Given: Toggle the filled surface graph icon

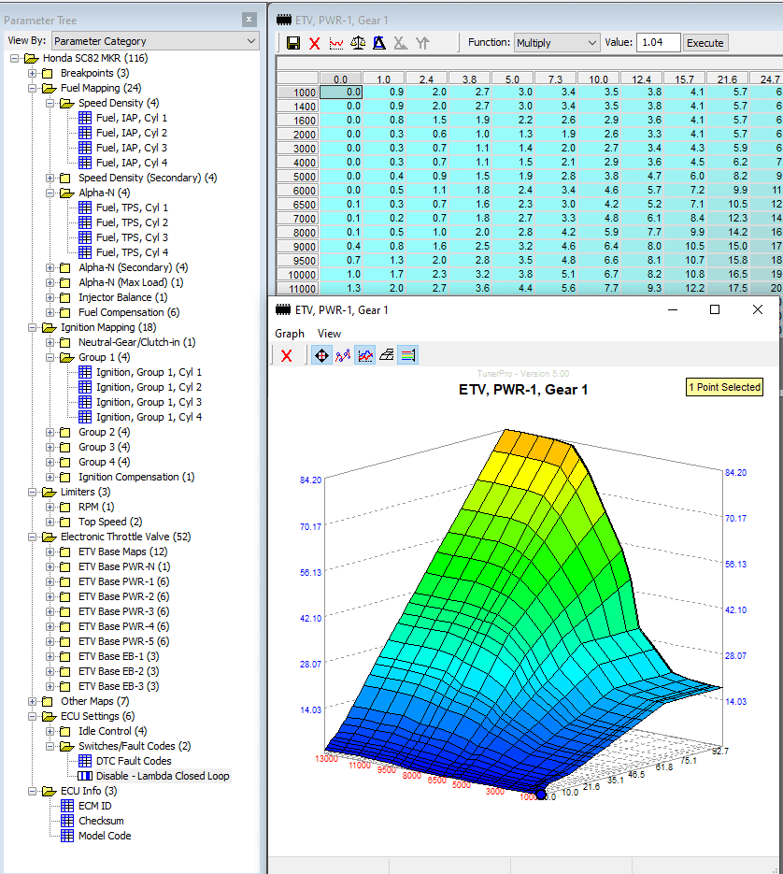Looking at the screenshot, I should click(365, 353).
